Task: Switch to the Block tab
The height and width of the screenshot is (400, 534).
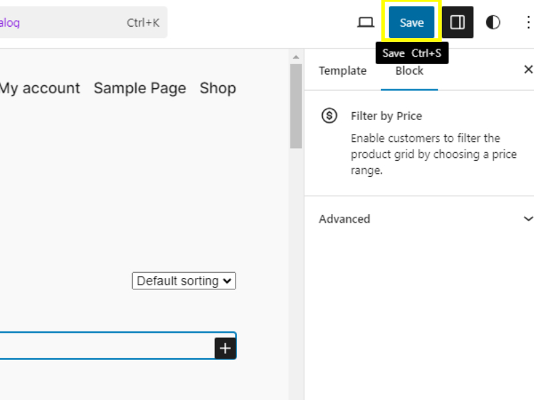Action: 409,71
